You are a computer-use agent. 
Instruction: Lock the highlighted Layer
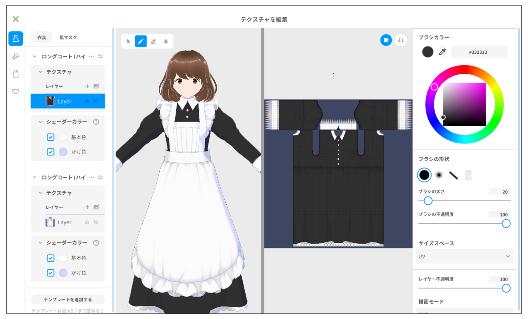pyautogui.click(x=87, y=101)
